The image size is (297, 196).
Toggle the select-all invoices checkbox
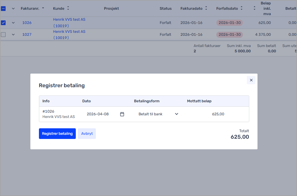[x=3, y=9]
